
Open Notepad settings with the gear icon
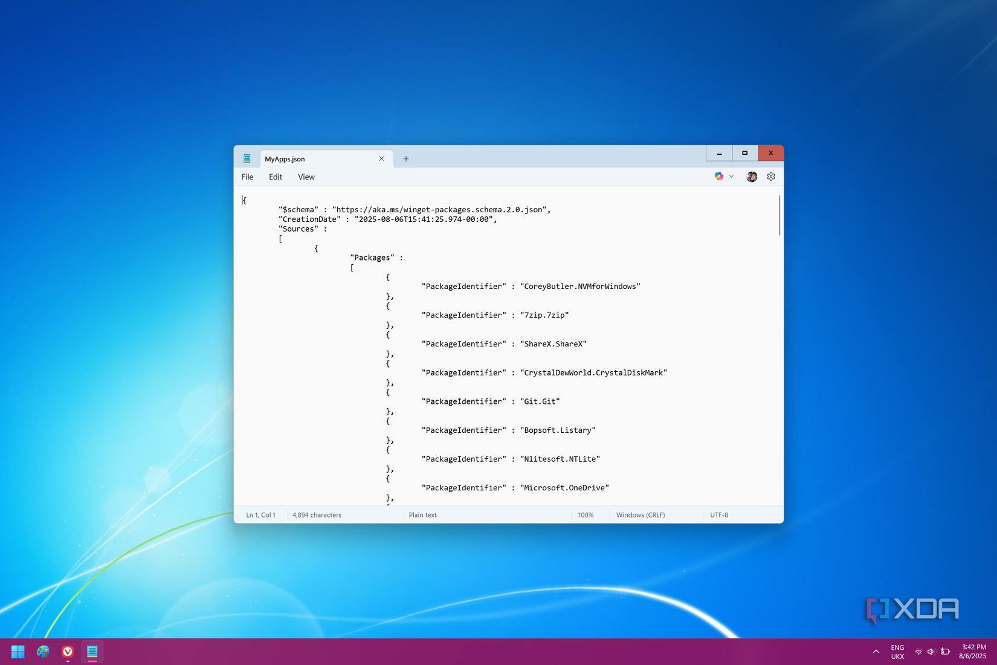click(x=771, y=176)
